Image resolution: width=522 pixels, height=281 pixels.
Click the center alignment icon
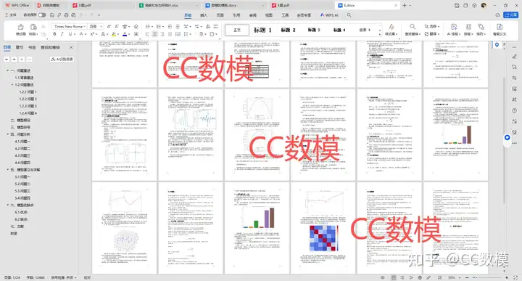(x=155, y=34)
